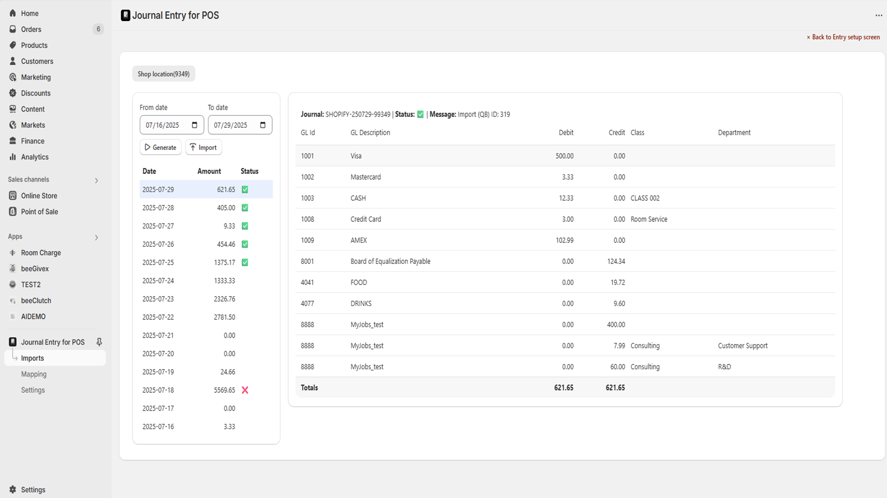
Task: Open the Point of Sale channel
Action: 39,211
